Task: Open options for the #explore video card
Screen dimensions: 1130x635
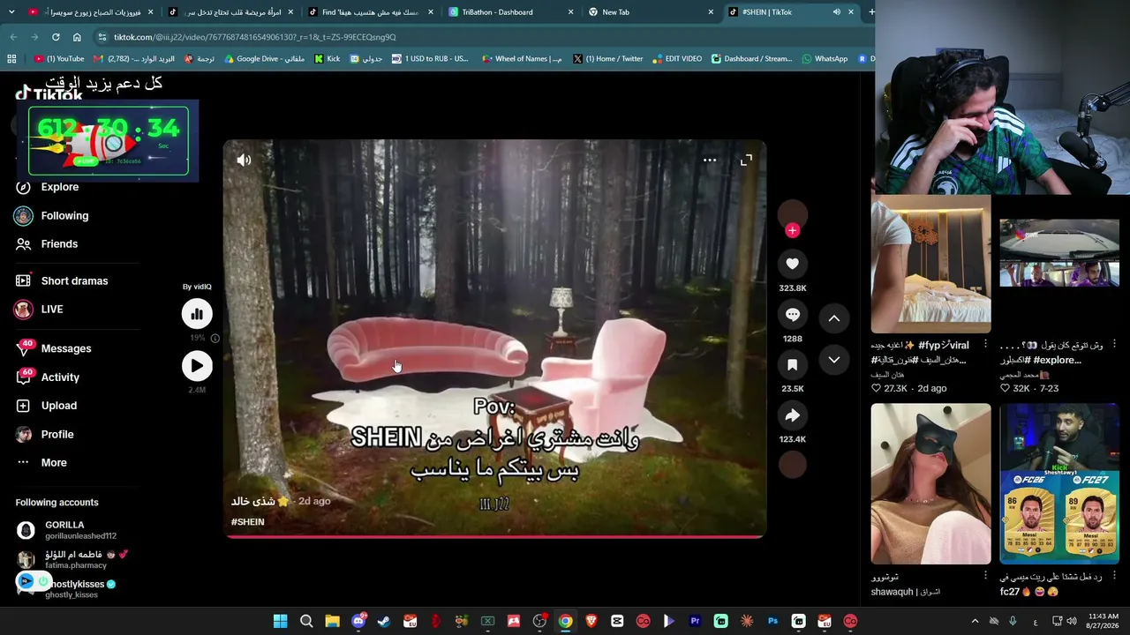Action: pyautogui.click(x=1114, y=344)
